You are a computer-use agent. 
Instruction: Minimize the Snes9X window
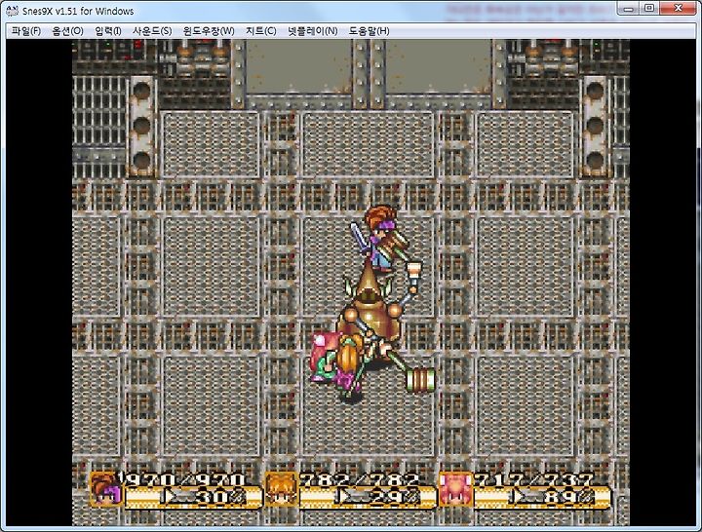coord(629,9)
